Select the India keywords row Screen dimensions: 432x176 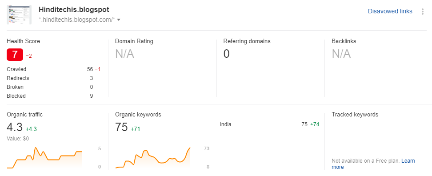coord(269,124)
